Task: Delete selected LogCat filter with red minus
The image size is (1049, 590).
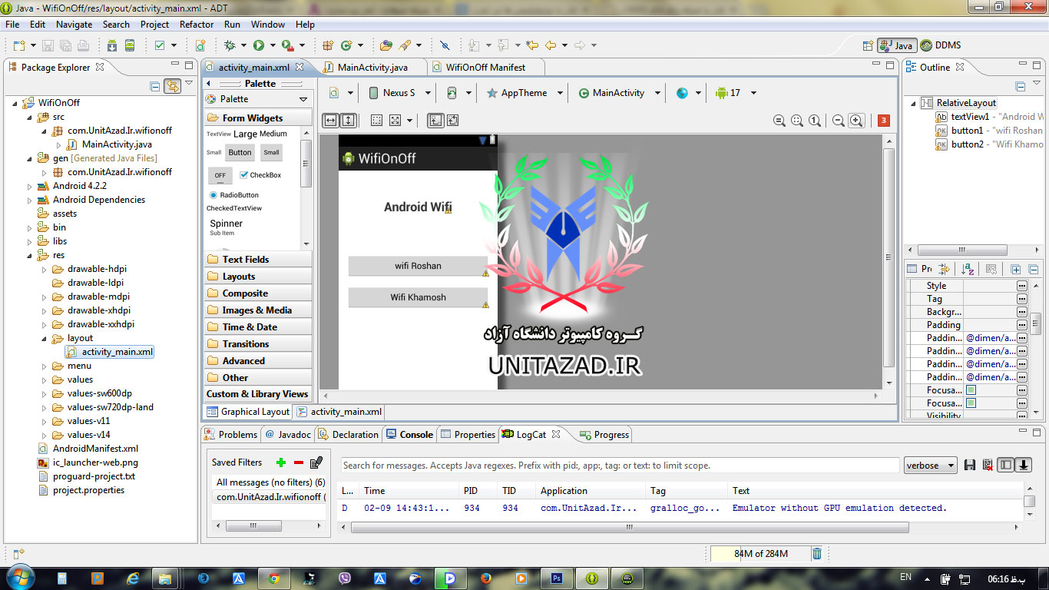Action: coord(299,462)
